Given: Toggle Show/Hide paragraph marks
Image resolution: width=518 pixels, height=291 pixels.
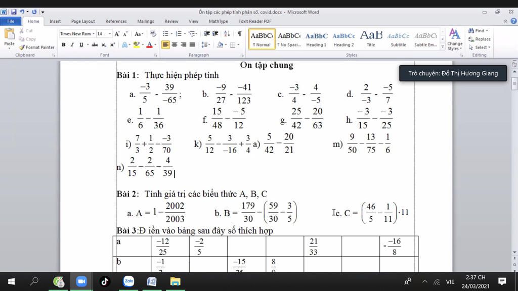Looking at the screenshot, I should (239, 34).
